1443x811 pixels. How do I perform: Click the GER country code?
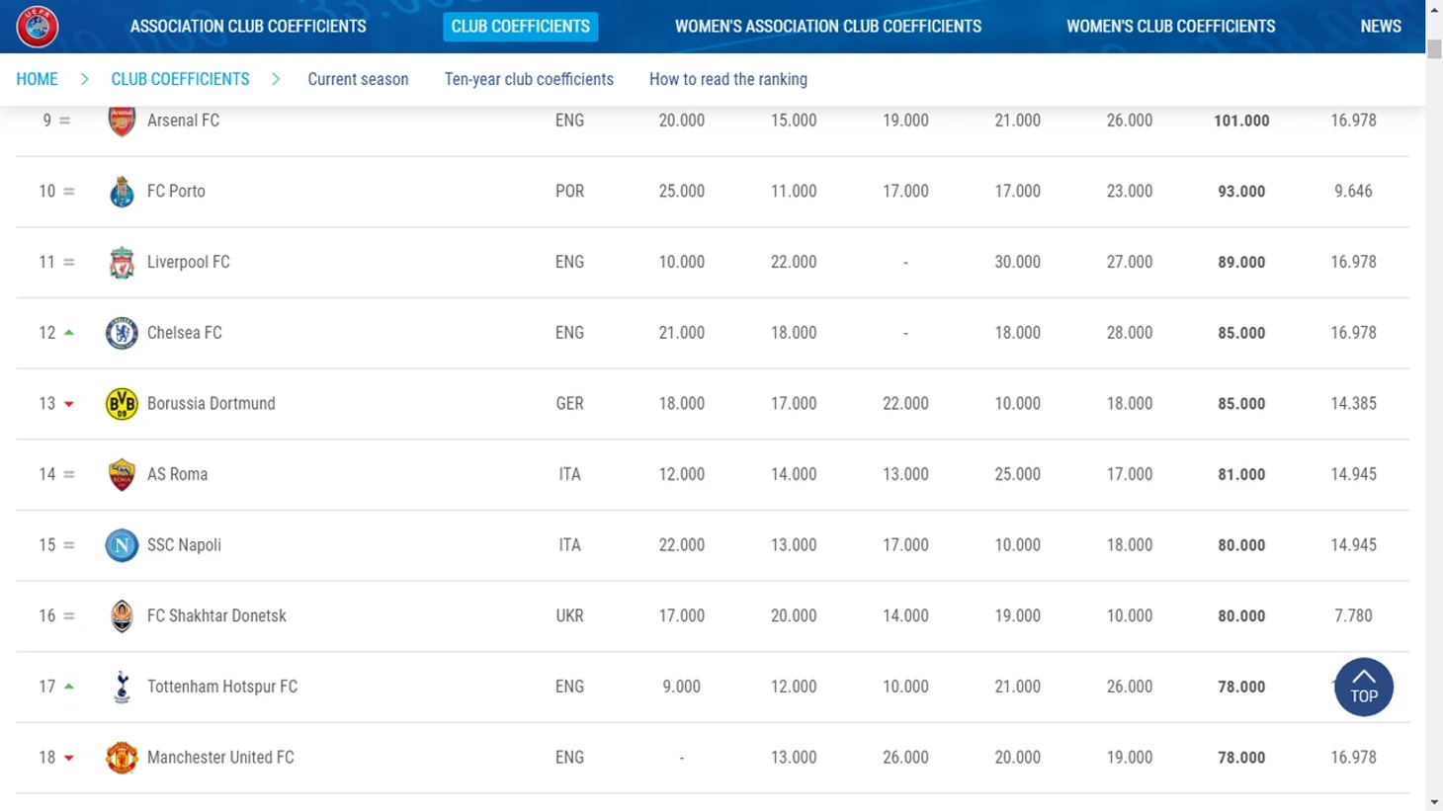(x=569, y=404)
